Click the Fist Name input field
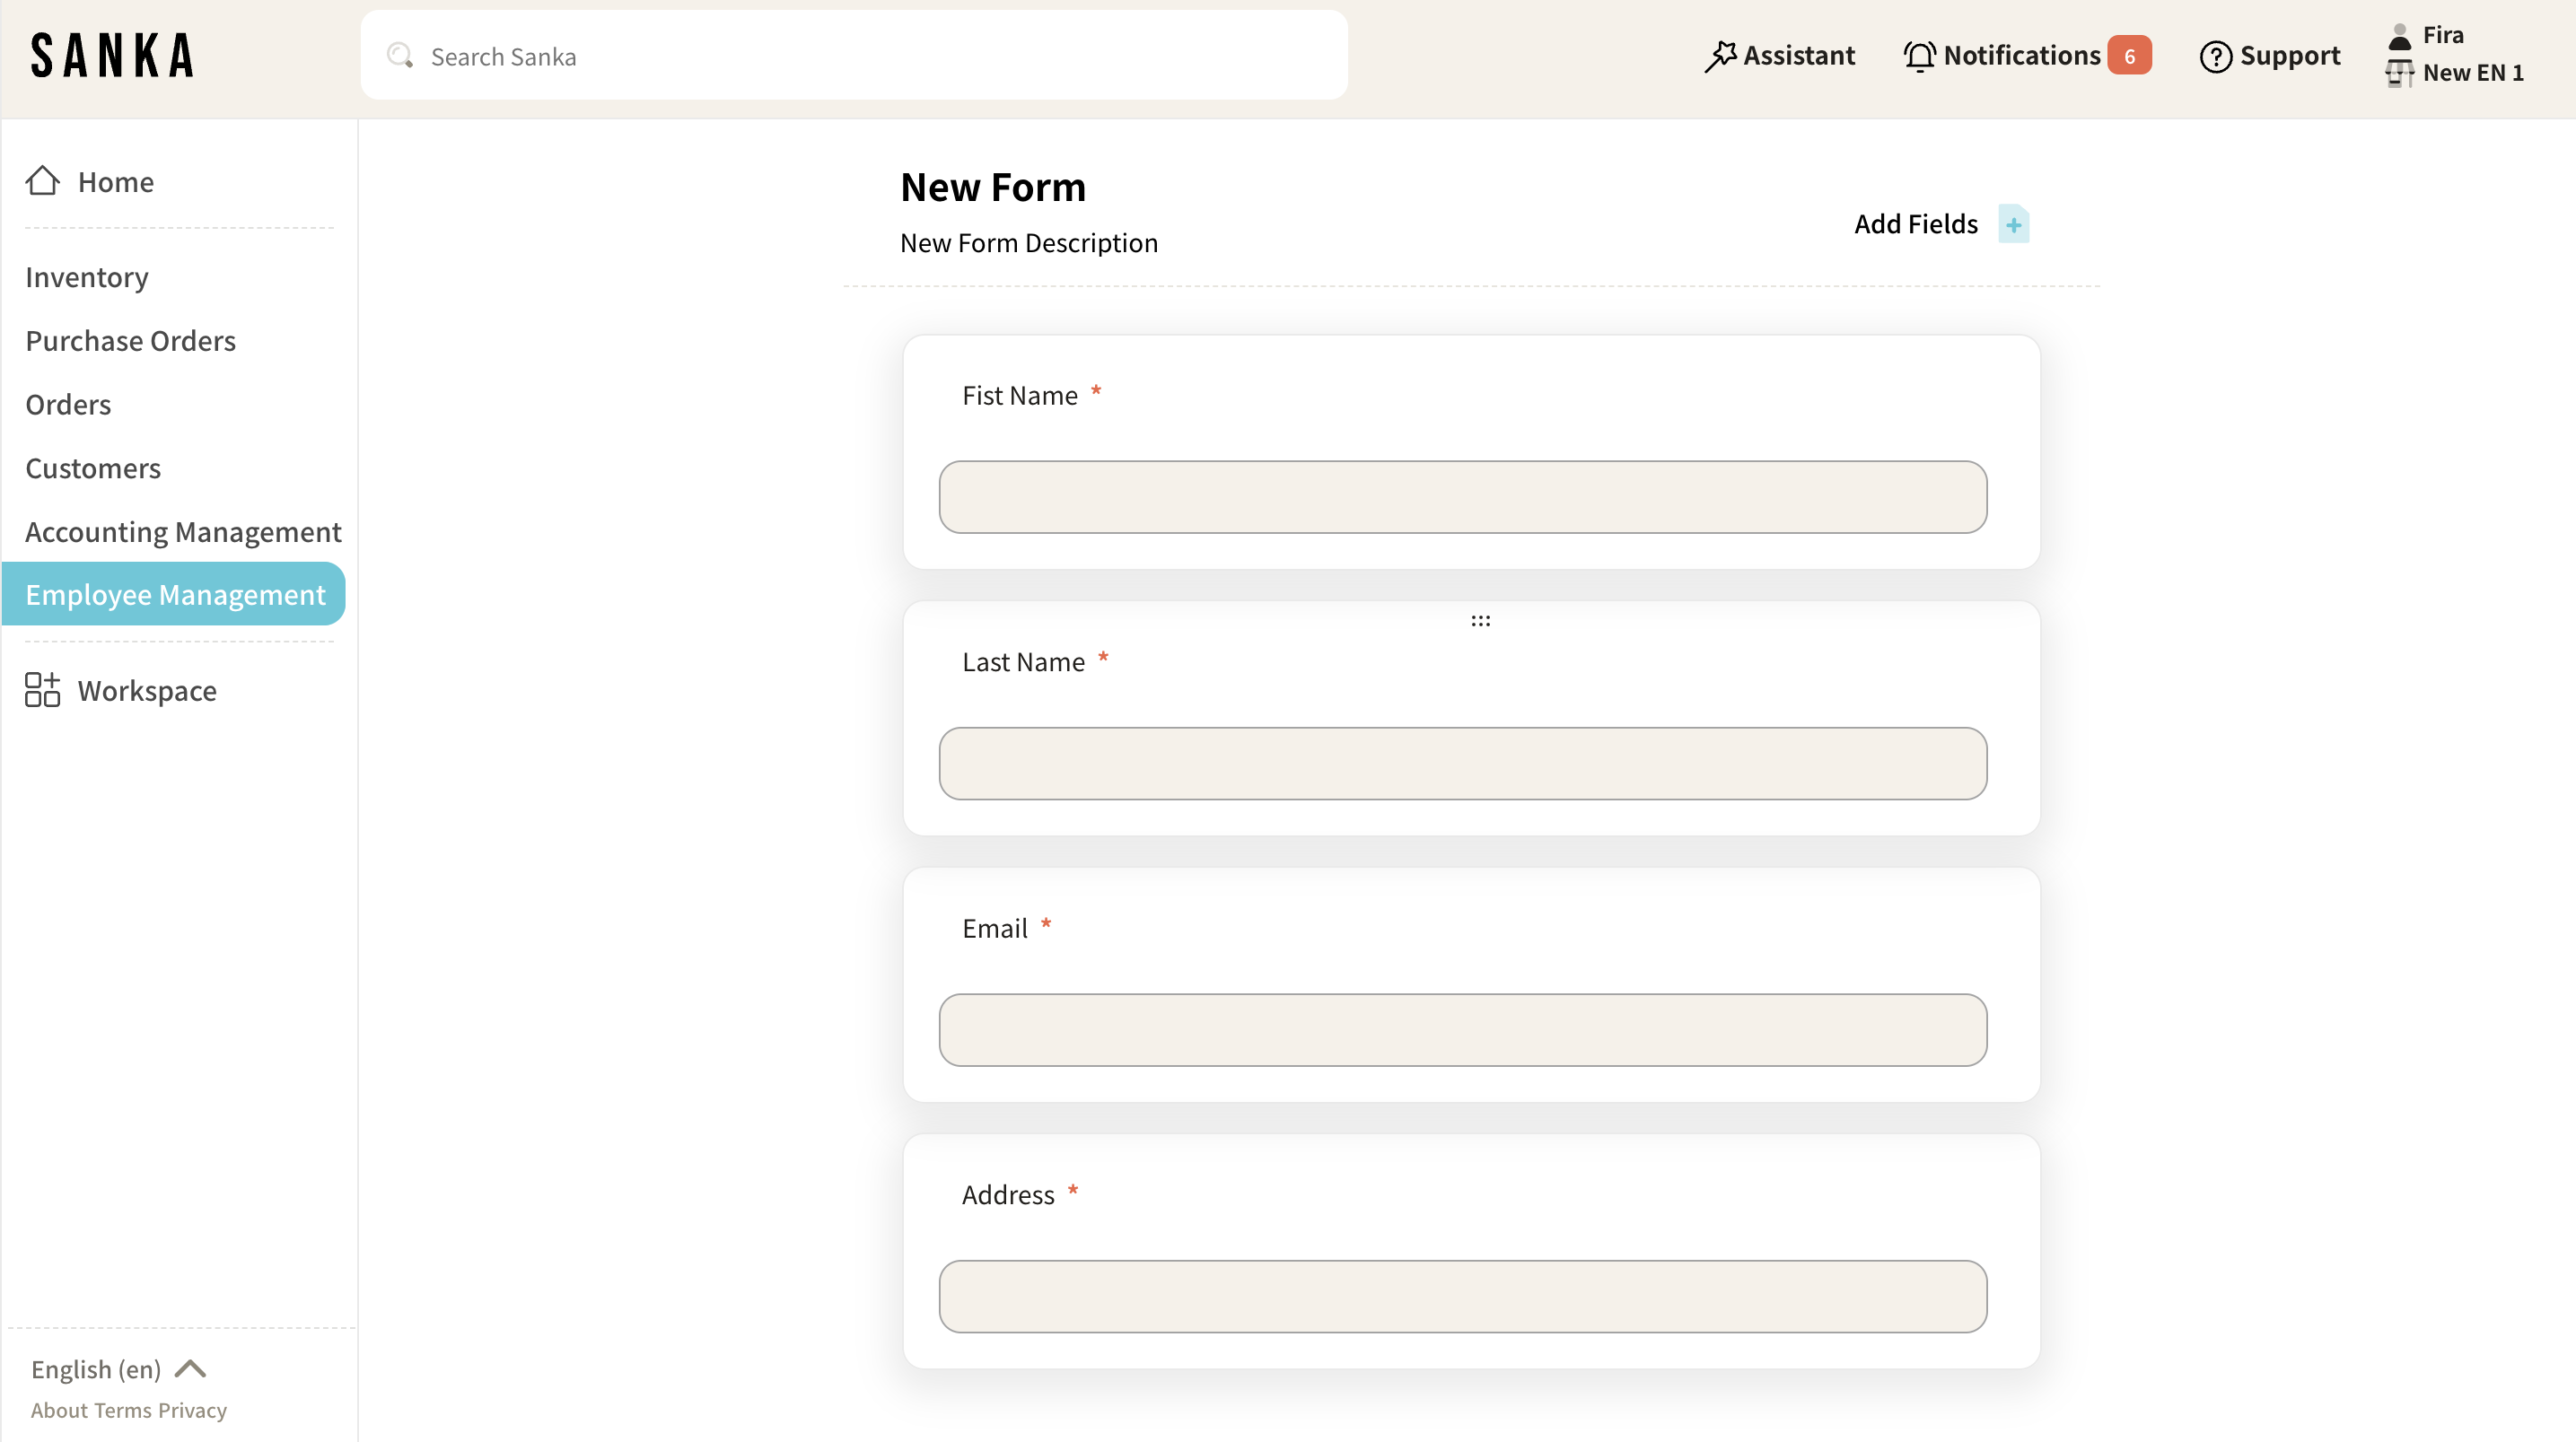Image resolution: width=2576 pixels, height=1442 pixels. pos(1462,497)
